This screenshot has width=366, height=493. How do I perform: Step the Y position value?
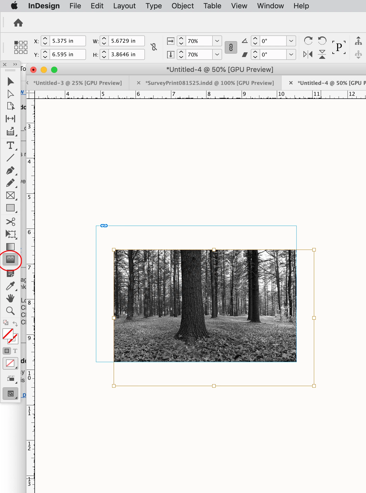[45, 54]
